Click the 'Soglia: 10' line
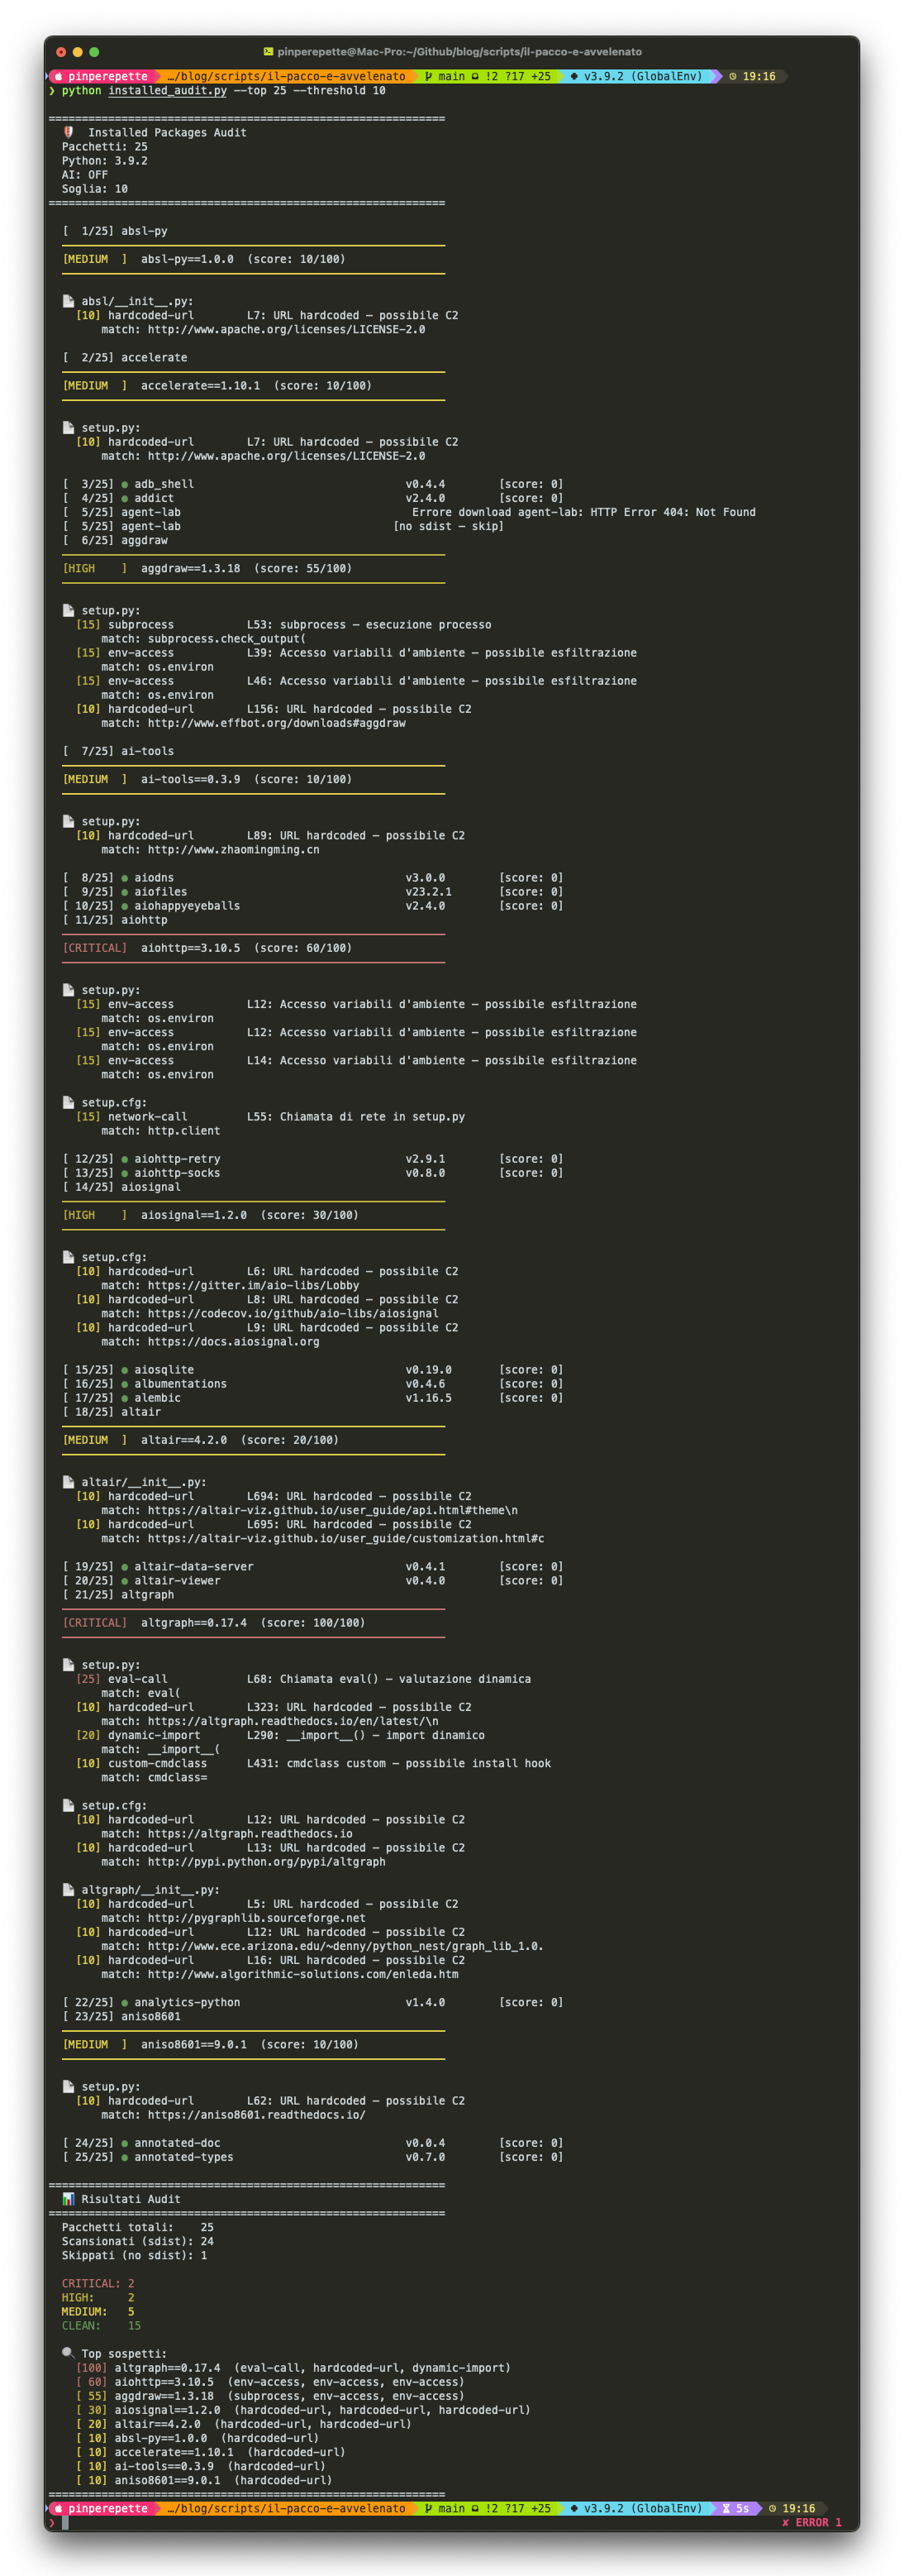909x2576 pixels. click(95, 189)
